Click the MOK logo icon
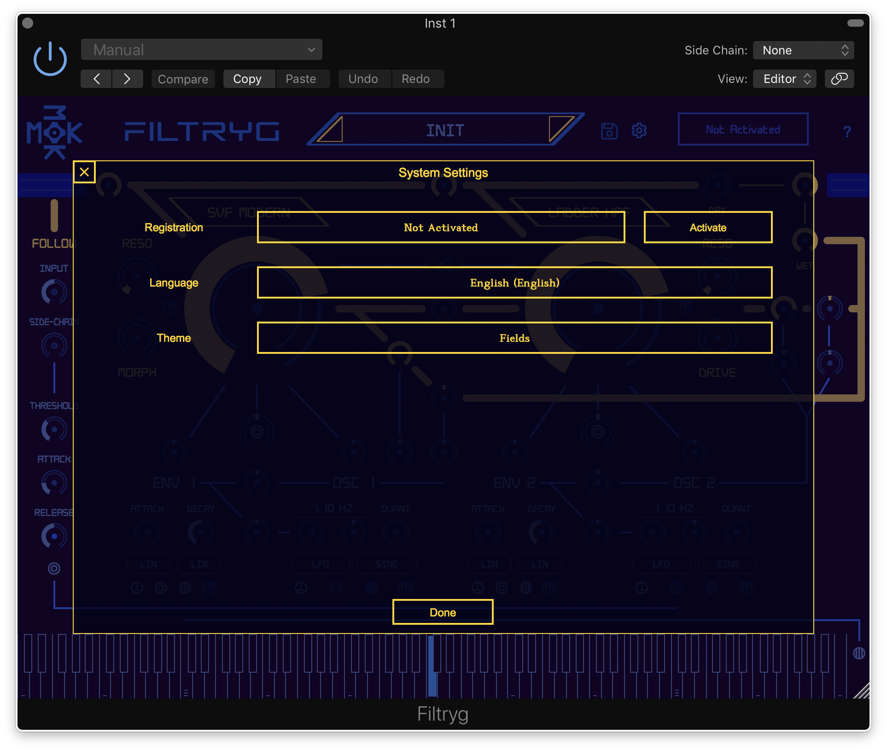The image size is (887, 751). coord(54,133)
